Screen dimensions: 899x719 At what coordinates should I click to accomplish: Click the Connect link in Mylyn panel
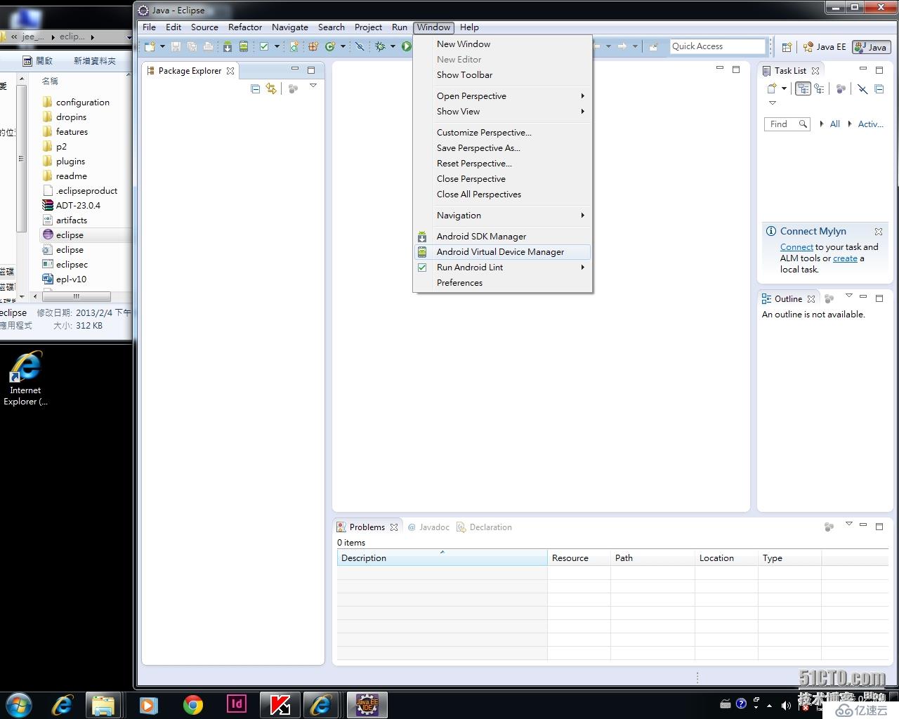coord(796,247)
